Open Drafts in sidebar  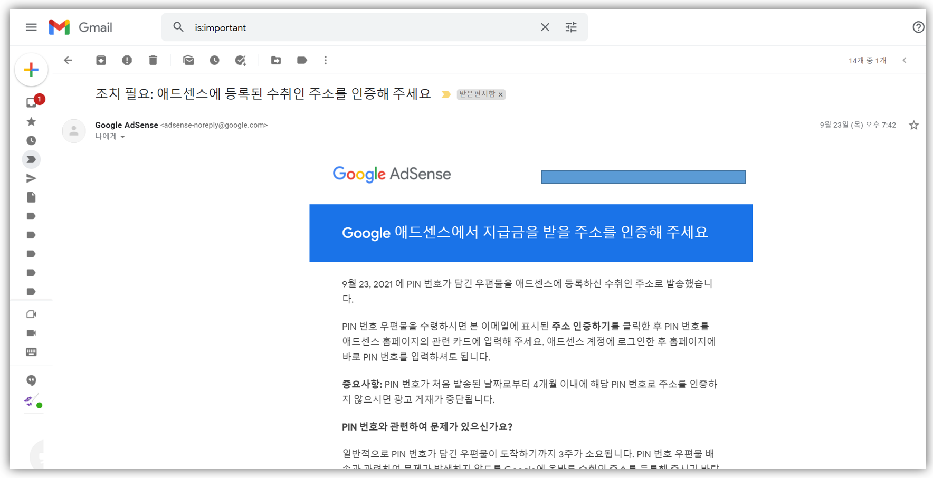point(31,197)
